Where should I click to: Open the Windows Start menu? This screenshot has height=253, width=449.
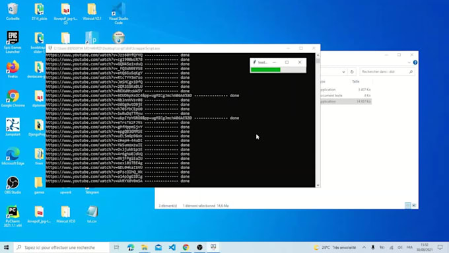[7, 247]
